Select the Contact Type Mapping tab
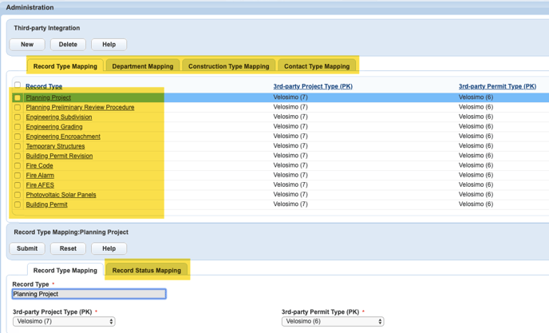This screenshot has height=333, width=549. (x=317, y=66)
